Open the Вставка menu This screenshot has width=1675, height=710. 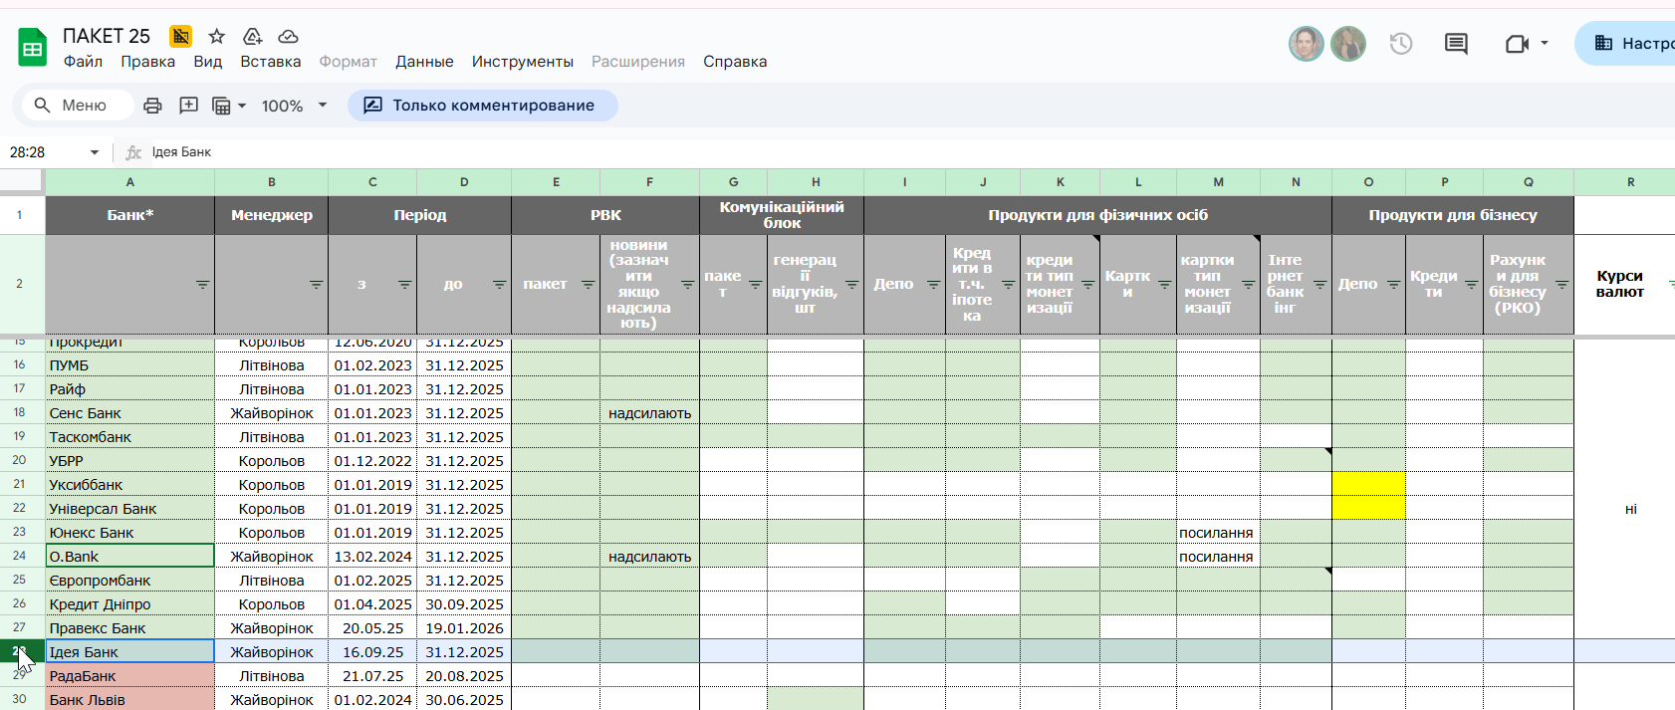tap(271, 62)
